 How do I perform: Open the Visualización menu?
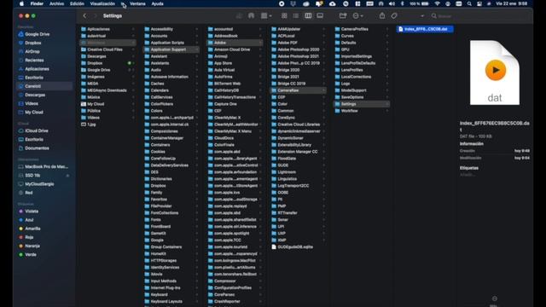(102, 3)
